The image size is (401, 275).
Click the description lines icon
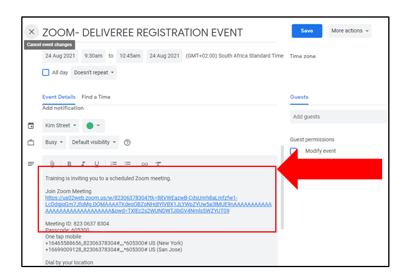(x=31, y=164)
